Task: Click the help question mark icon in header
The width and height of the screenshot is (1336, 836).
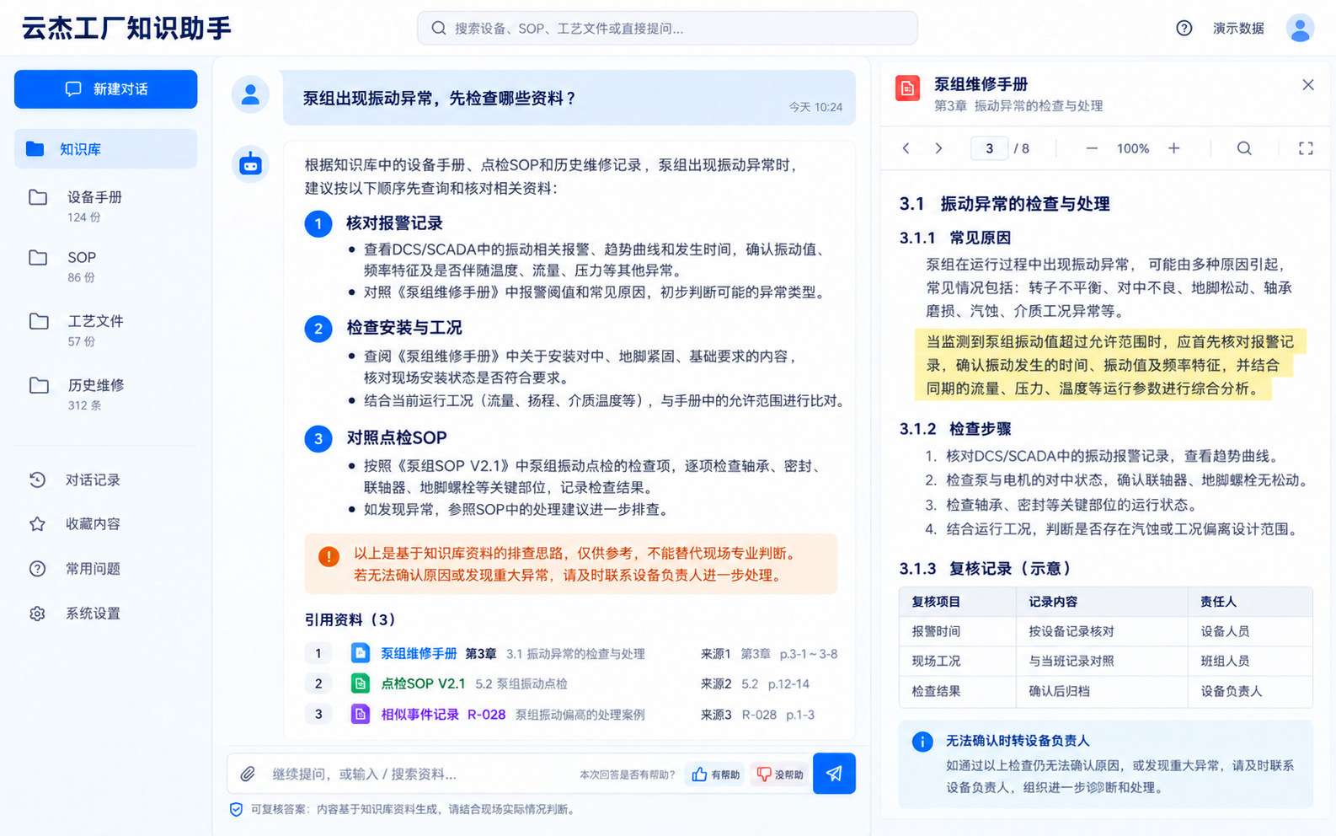Action: (1184, 29)
